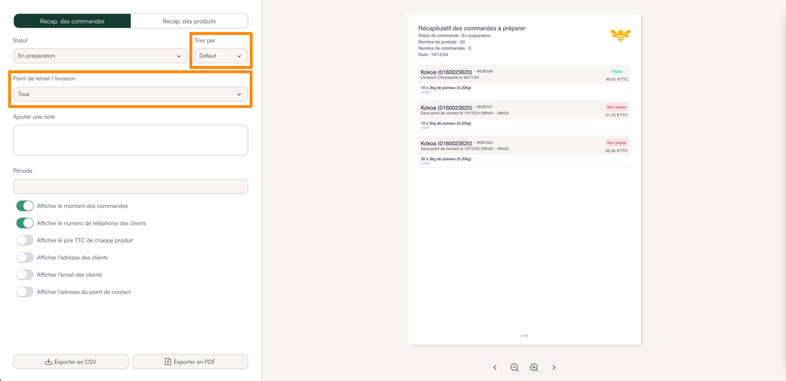
Task: Toggle order amount display off
Action: (25, 206)
